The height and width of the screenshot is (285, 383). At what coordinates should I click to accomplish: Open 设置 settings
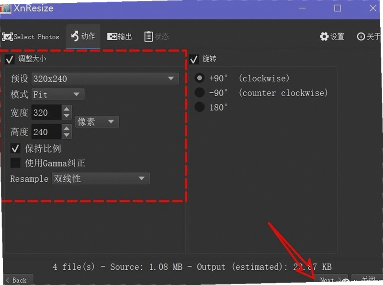pyautogui.click(x=332, y=37)
